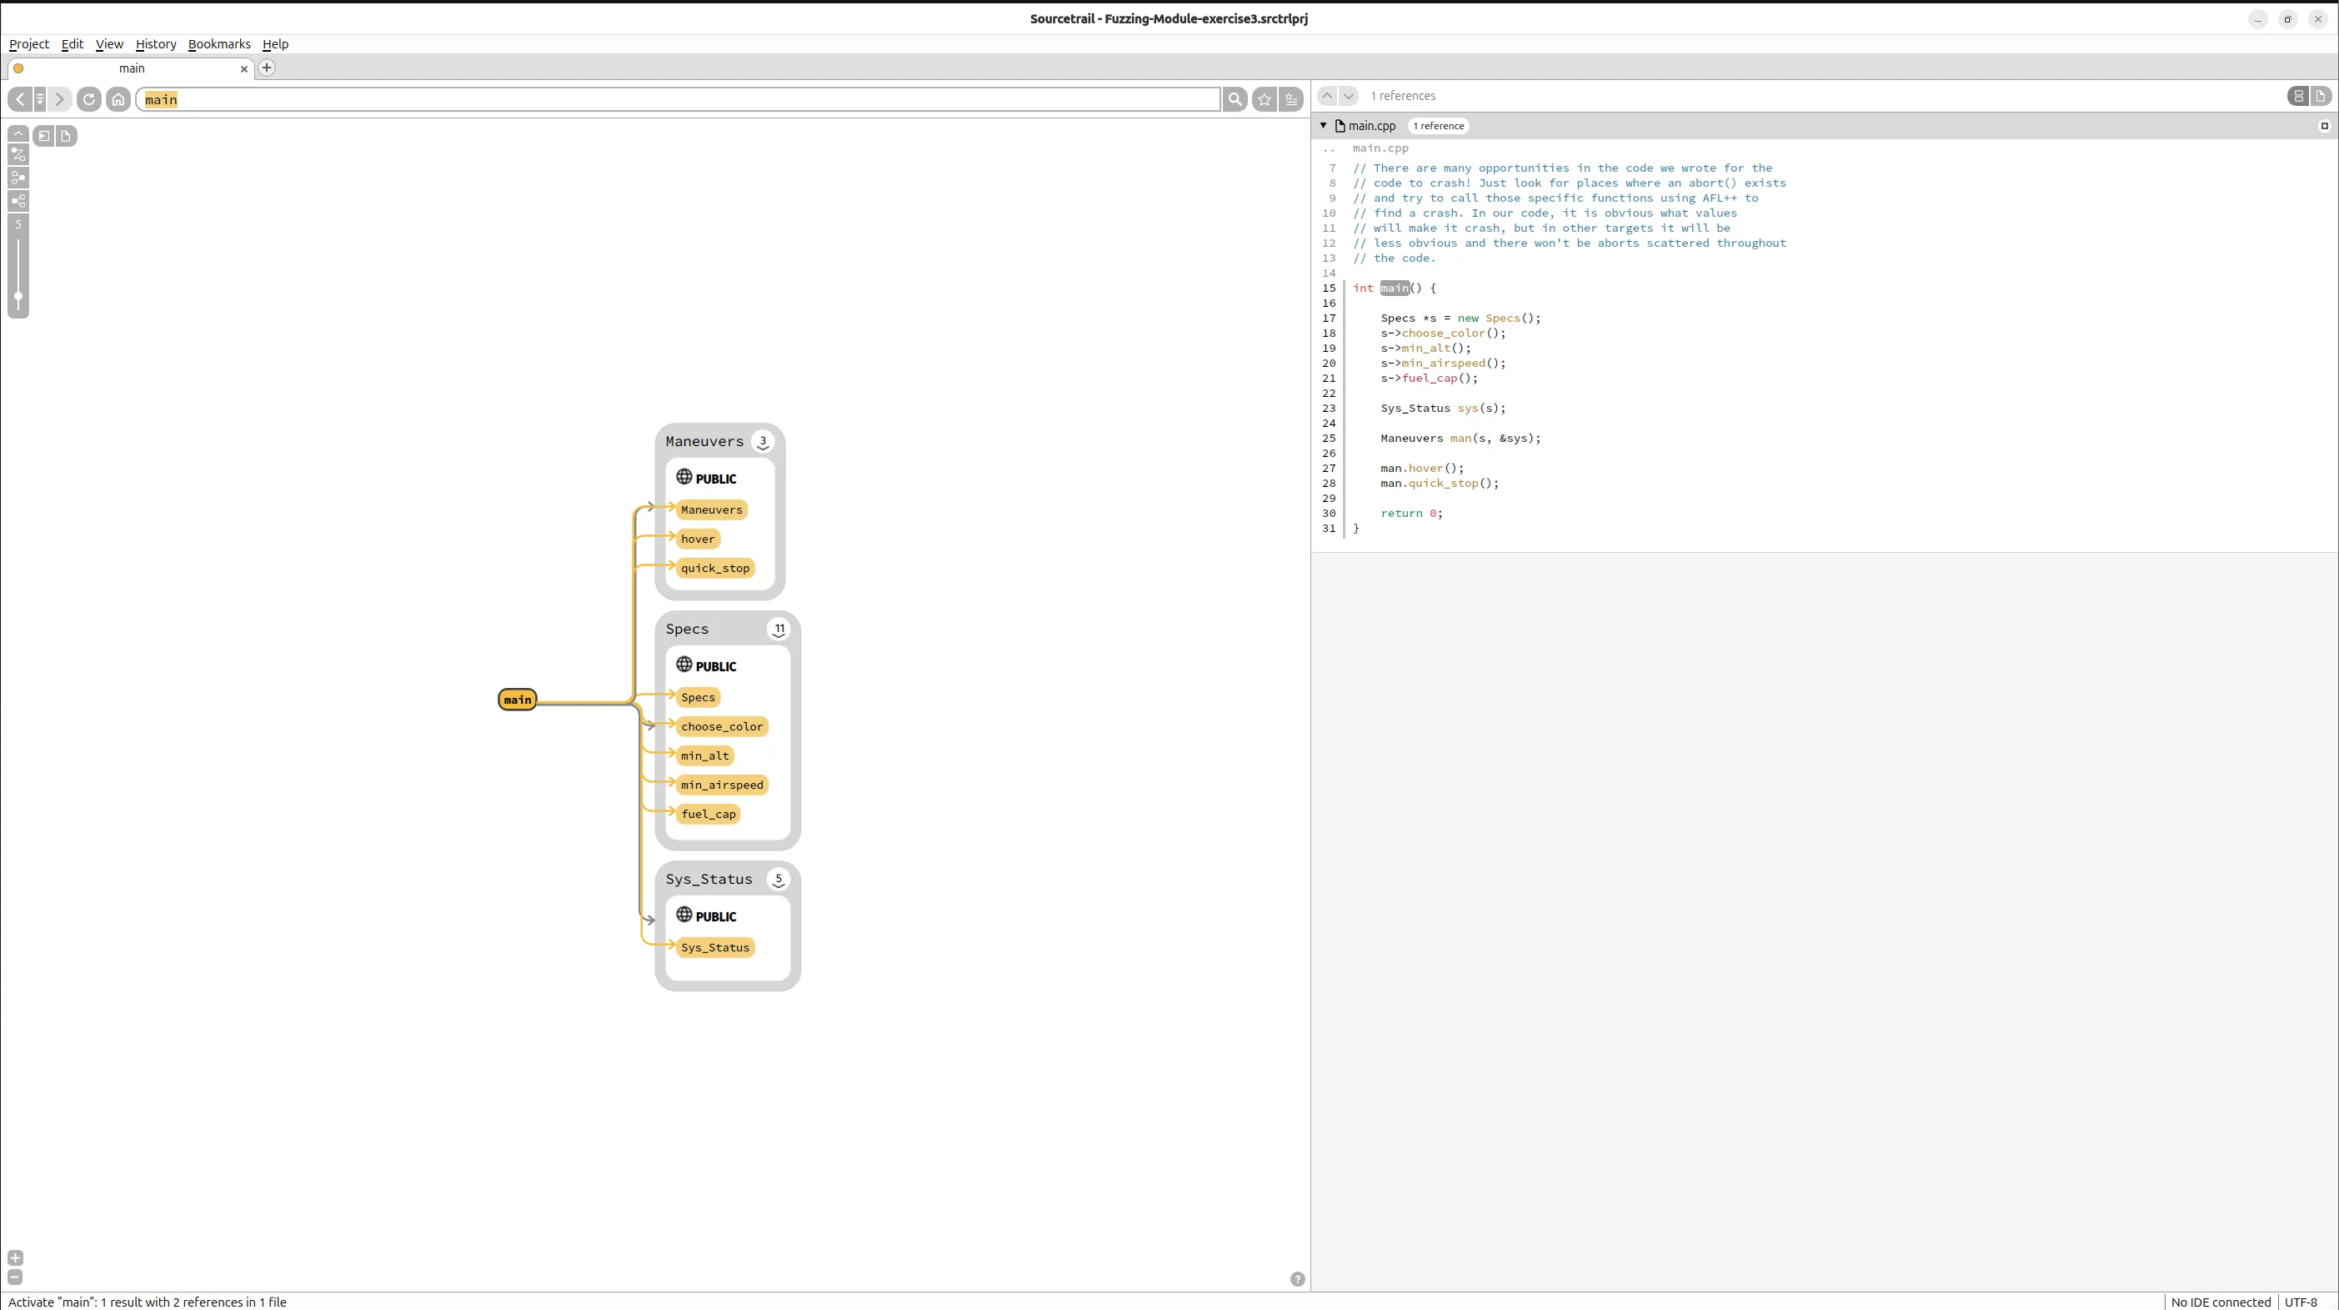The width and height of the screenshot is (2339, 1310).
Task: Go to overview using the home icon
Action: click(x=118, y=99)
